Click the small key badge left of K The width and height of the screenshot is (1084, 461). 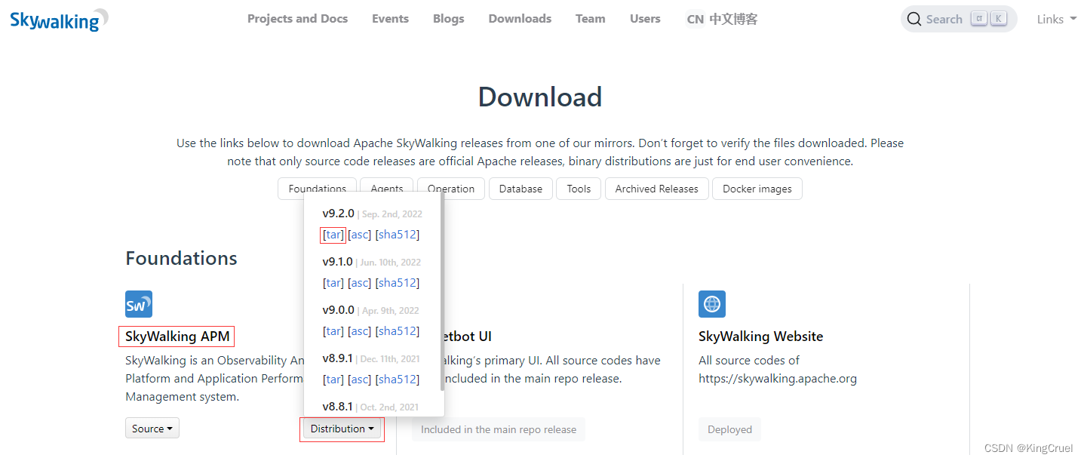pyautogui.click(x=978, y=17)
